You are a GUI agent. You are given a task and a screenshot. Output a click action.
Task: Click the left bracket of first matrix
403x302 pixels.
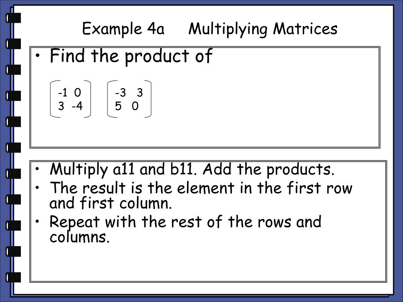click(x=53, y=99)
